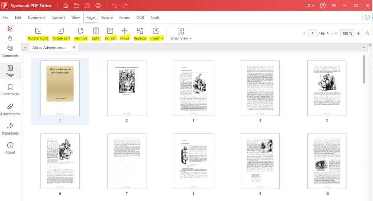The image size is (373, 201).
Task: Open the Comment menu
Action: click(36, 18)
